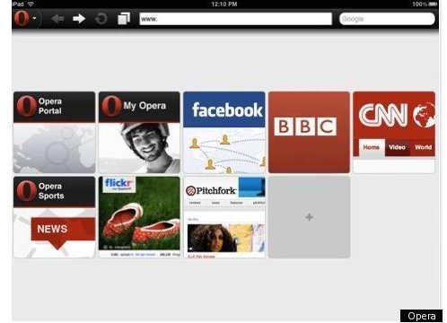Open the CNN speed dial tile

coord(394,132)
